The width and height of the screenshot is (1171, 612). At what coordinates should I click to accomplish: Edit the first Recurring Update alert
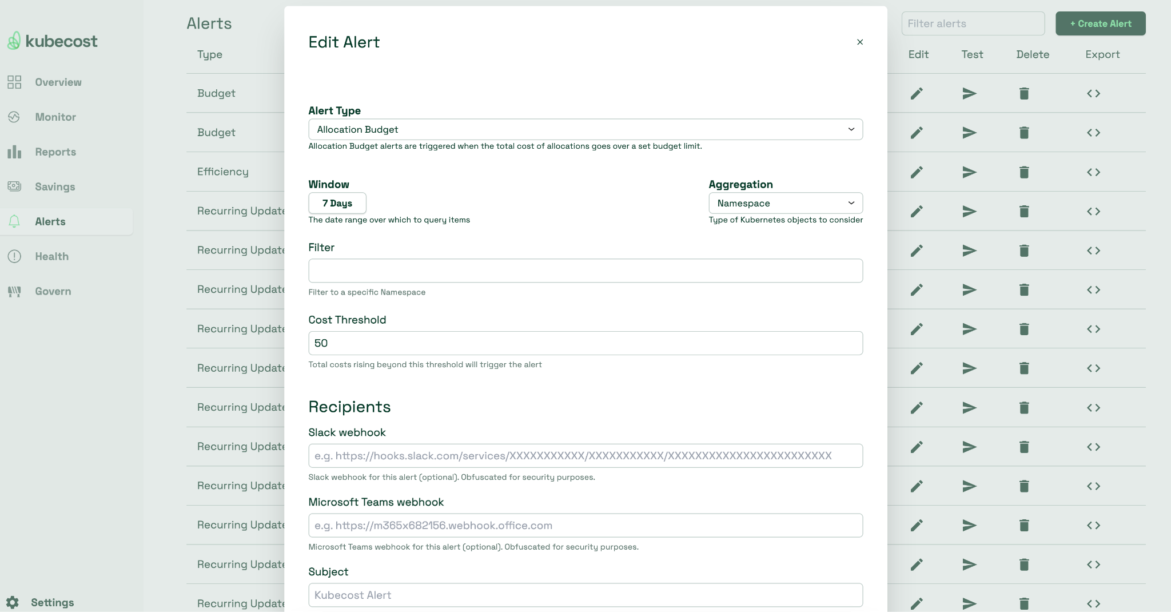pyautogui.click(x=917, y=211)
